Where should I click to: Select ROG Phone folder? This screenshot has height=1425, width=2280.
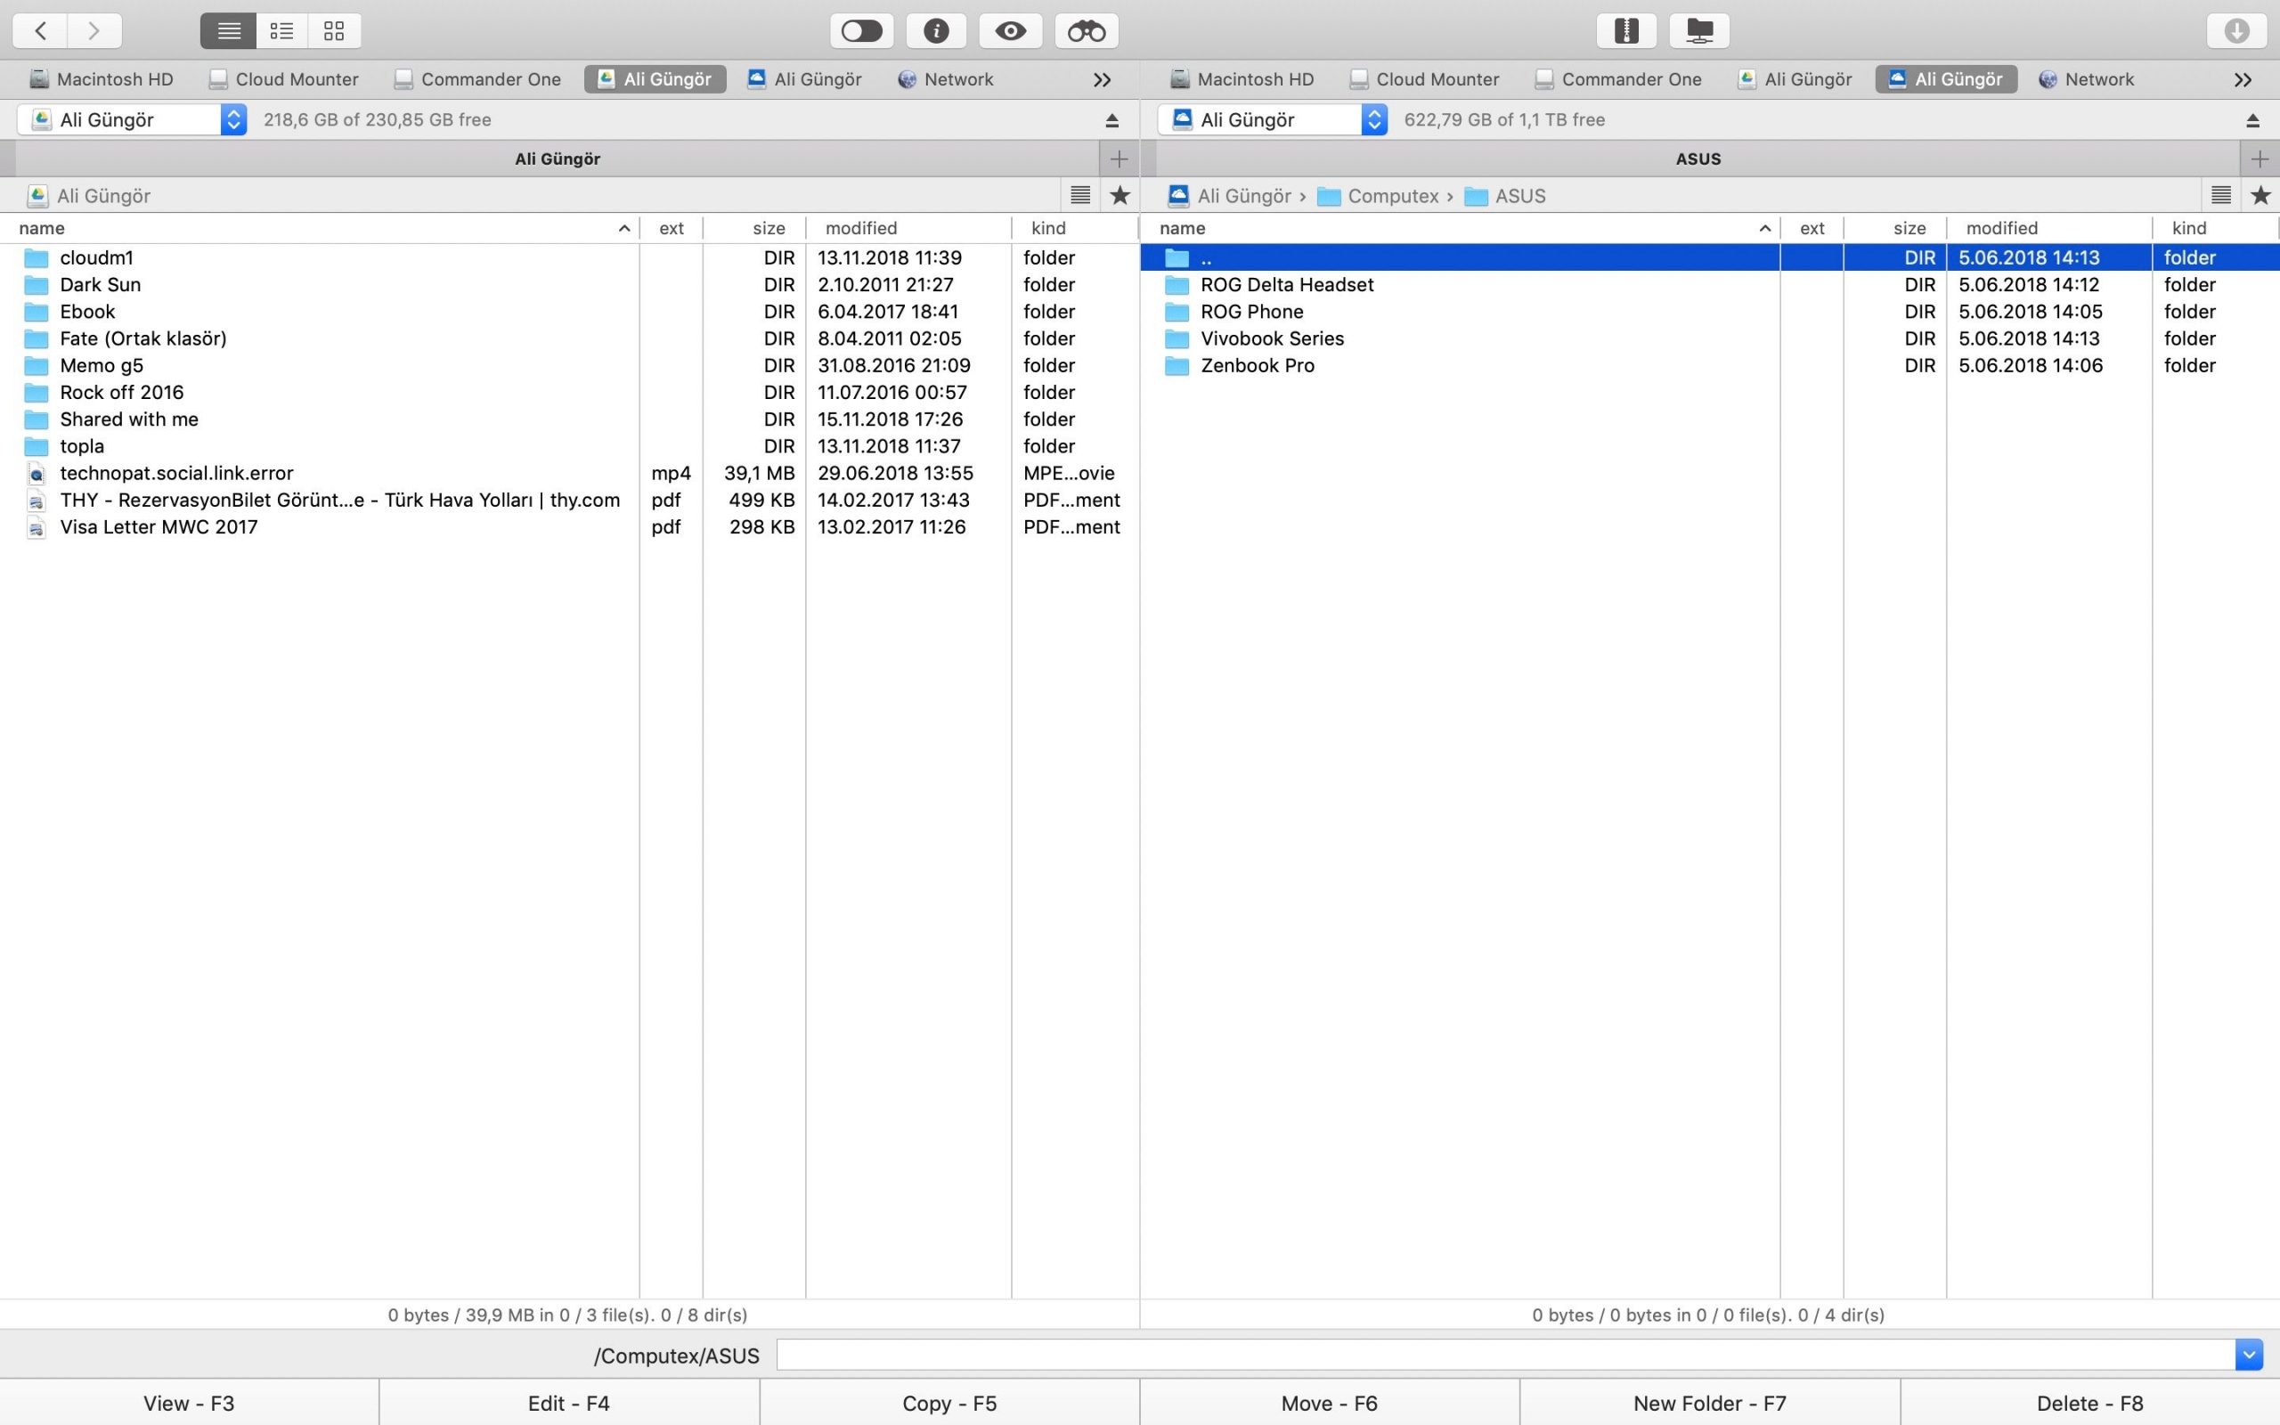pos(1251,312)
